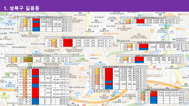Click the 길음동 신안파크 table header

39,55
